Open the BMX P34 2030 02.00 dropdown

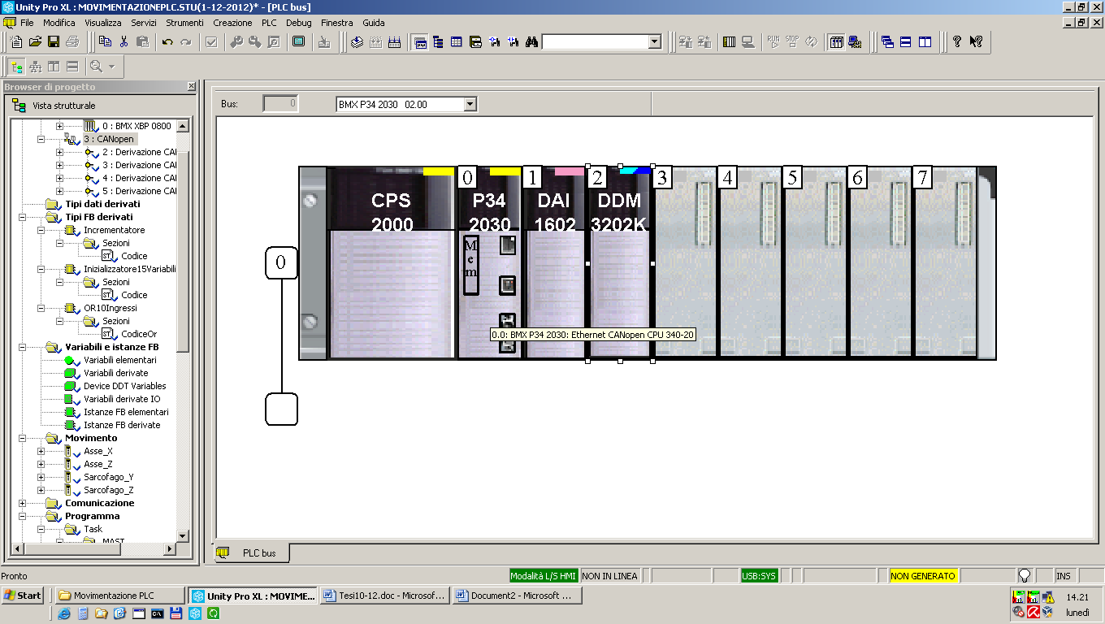pos(469,104)
